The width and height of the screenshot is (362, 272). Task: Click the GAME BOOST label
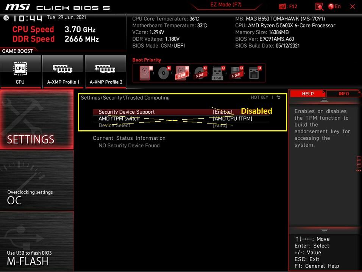click(x=17, y=51)
